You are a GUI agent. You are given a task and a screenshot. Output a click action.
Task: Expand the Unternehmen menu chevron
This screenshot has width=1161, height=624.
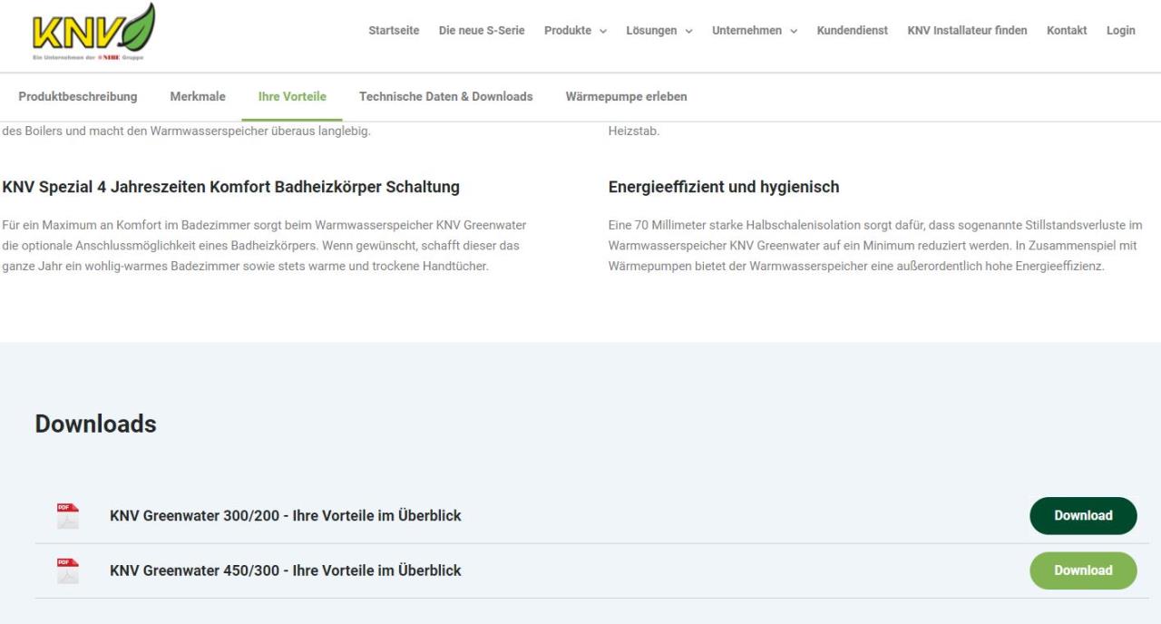794,31
